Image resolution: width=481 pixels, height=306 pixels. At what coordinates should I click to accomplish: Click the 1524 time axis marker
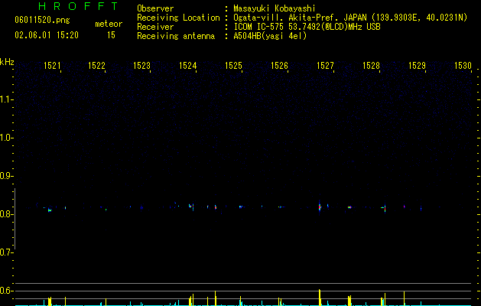(188, 66)
